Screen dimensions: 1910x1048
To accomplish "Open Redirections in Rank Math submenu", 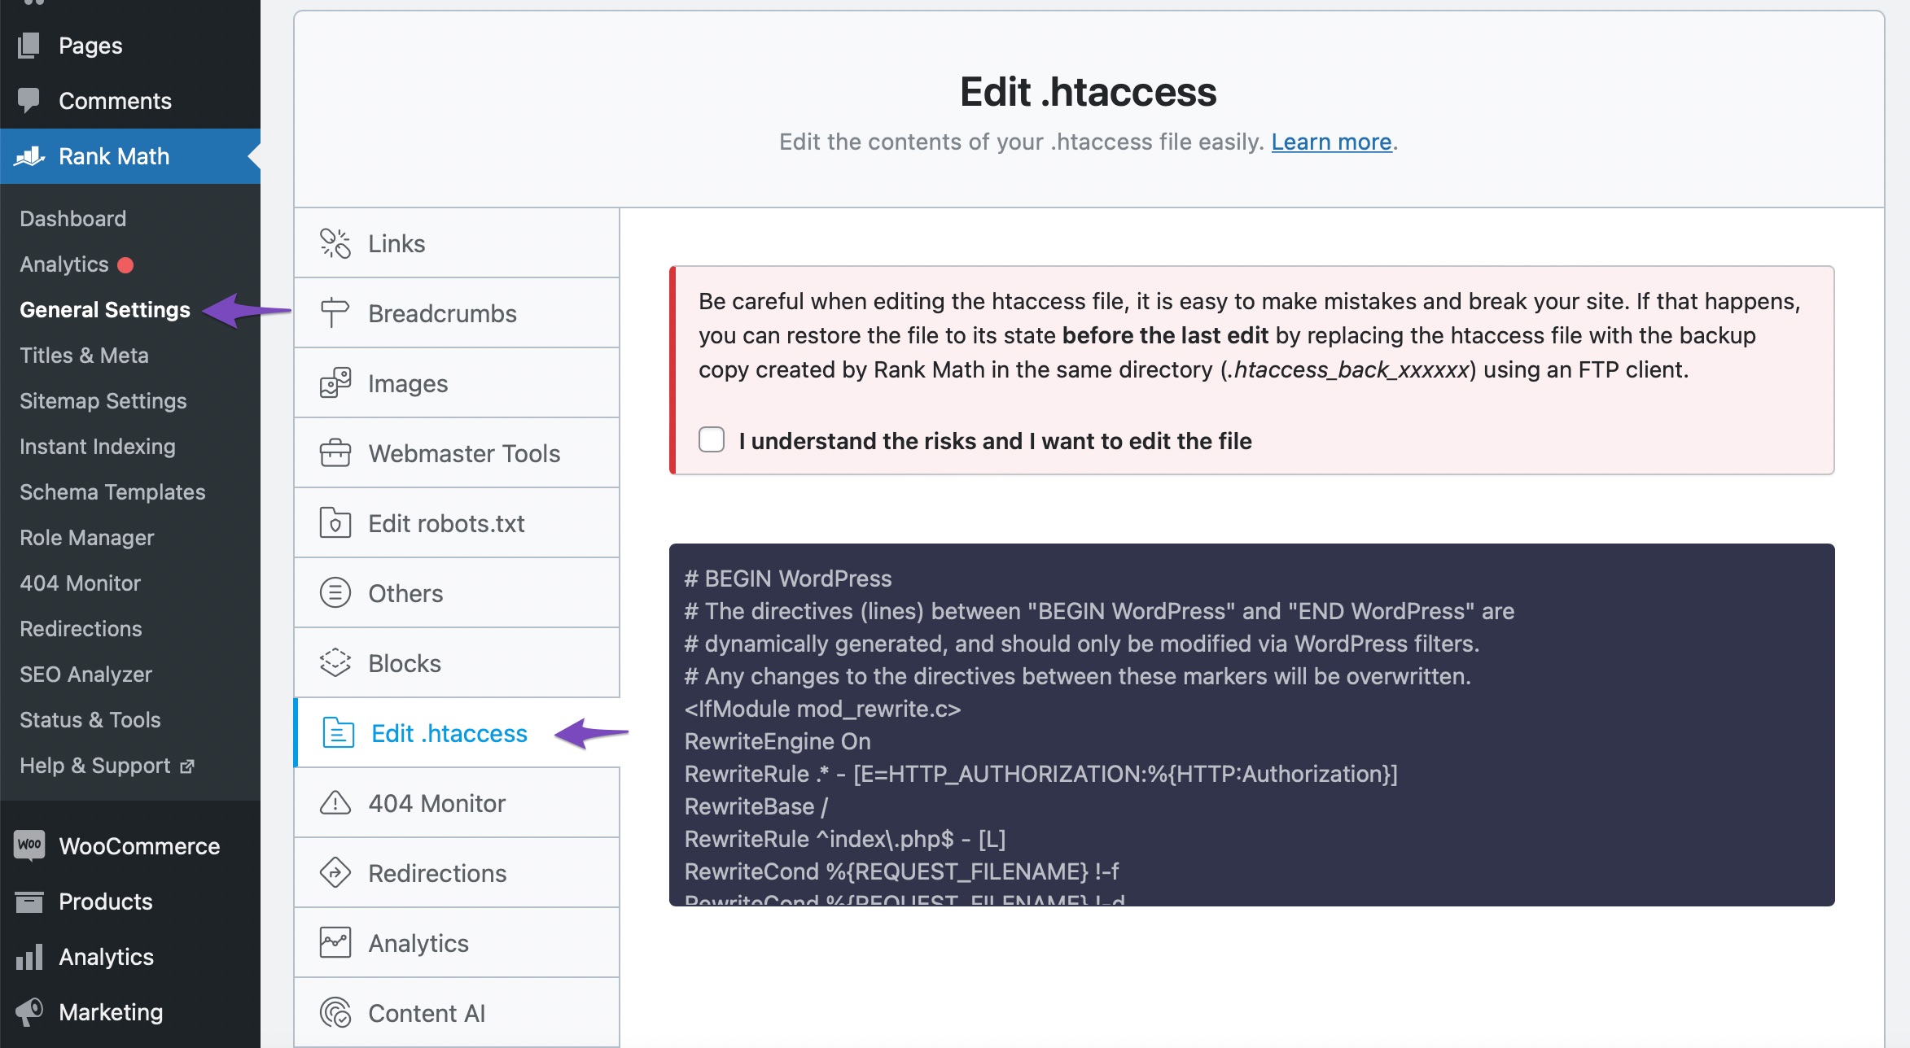I will click(81, 629).
